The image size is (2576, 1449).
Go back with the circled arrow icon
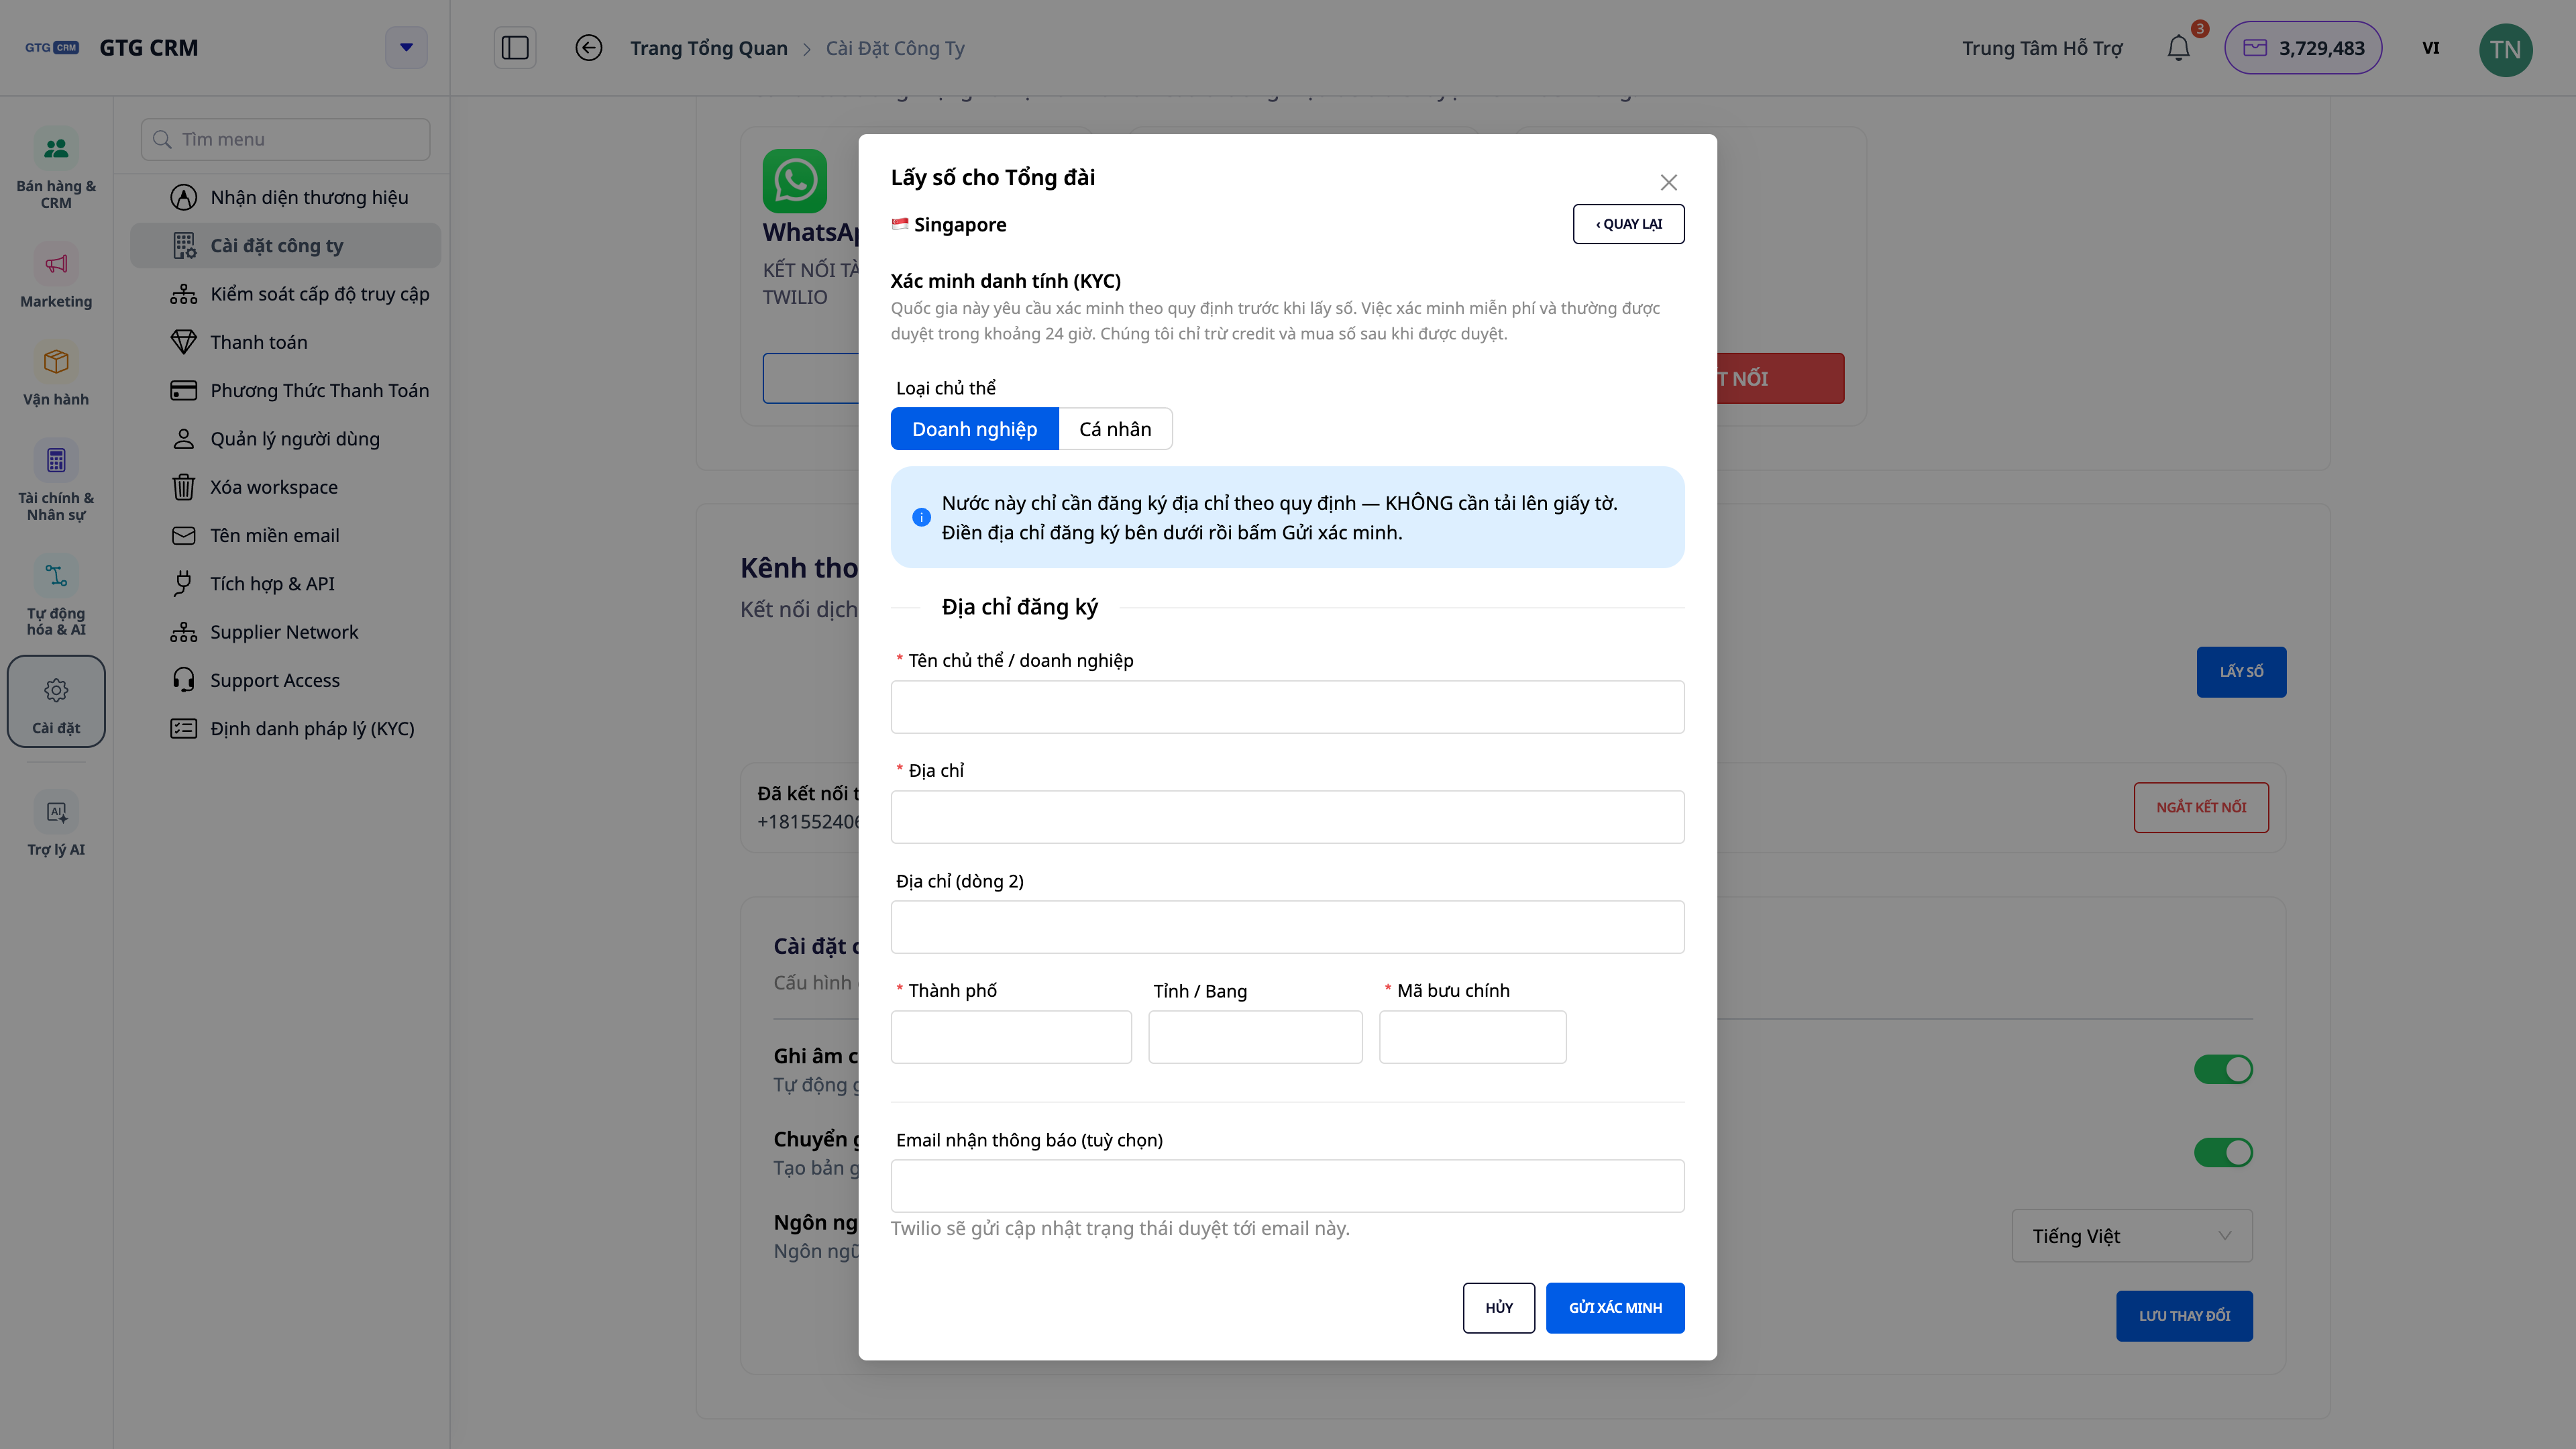click(589, 48)
